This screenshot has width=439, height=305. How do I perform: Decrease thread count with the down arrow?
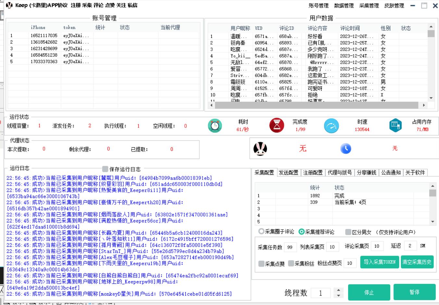(338, 296)
